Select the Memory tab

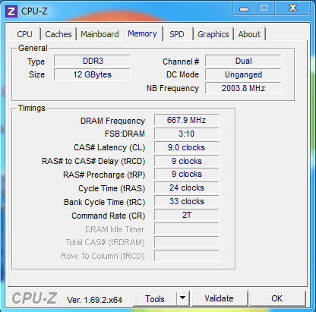(x=142, y=33)
